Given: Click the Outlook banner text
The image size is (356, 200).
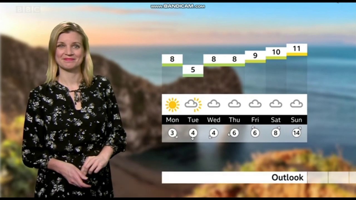Looking at the screenshot, I should point(287,177).
